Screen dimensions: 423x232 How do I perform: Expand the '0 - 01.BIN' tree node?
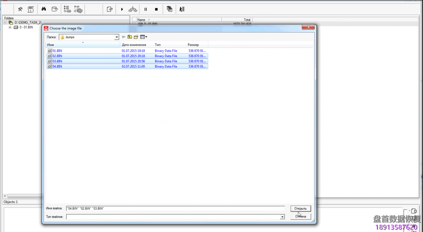(10, 27)
